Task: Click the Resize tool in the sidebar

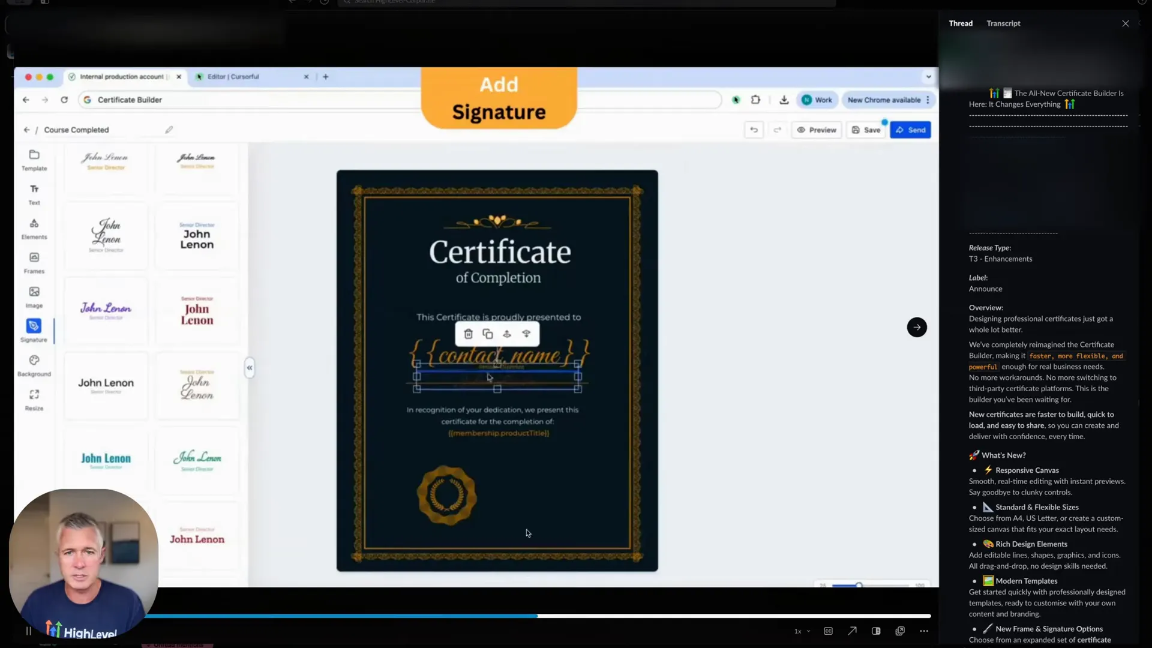Action: click(x=34, y=399)
